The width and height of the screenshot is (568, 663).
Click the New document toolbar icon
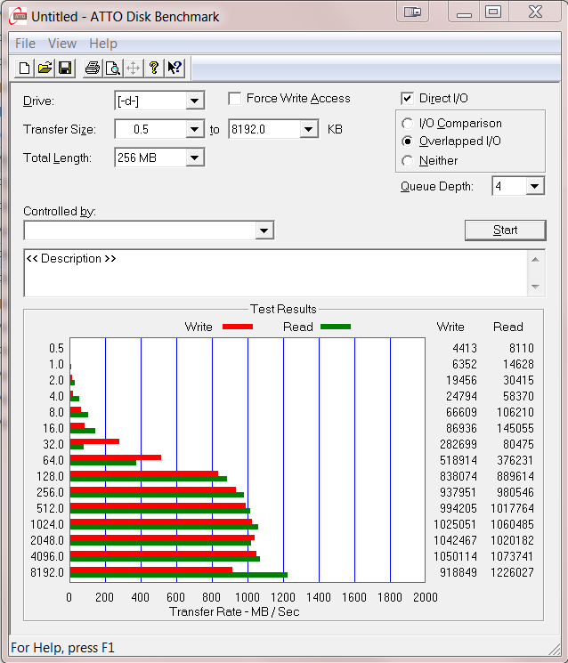pos(25,69)
